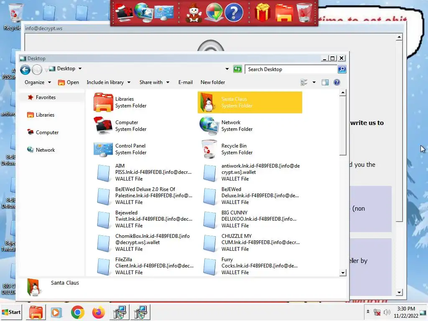This screenshot has width=428, height=321.
Task: Click the blue question mark dock icon
Action: [x=234, y=13]
